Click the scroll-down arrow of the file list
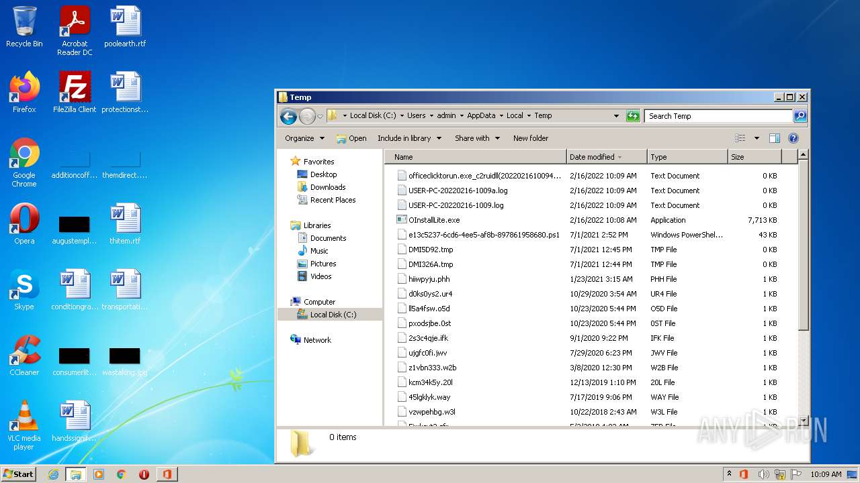 pyautogui.click(x=803, y=421)
